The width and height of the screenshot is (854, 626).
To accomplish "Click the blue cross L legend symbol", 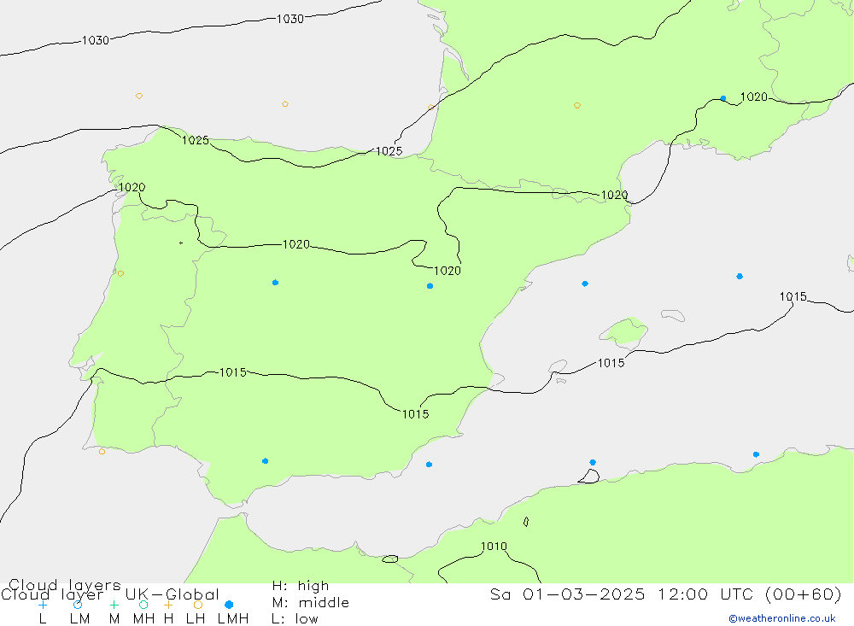I will click(x=43, y=605).
